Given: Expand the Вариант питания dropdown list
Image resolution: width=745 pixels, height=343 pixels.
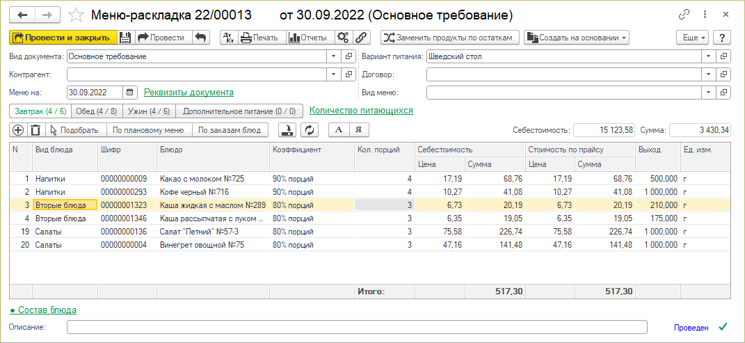Looking at the screenshot, I should pos(708,56).
